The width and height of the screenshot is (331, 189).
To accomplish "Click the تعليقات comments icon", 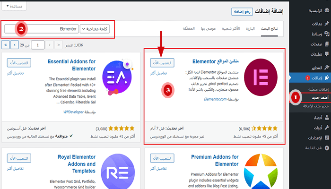I will 327,54.
